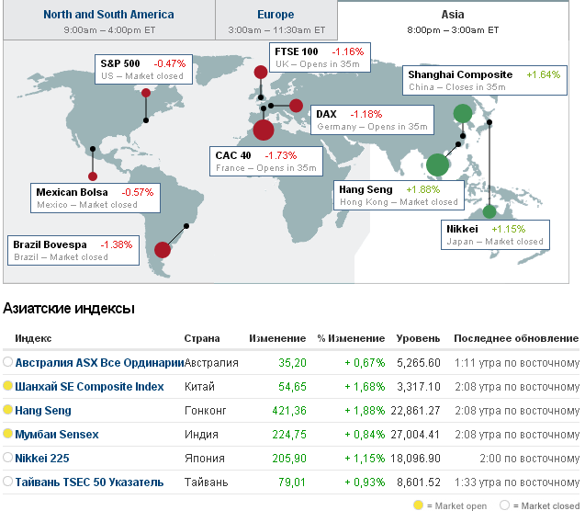Click the yellow Market open legend dot
This screenshot has width=585, height=522.
(x=418, y=505)
